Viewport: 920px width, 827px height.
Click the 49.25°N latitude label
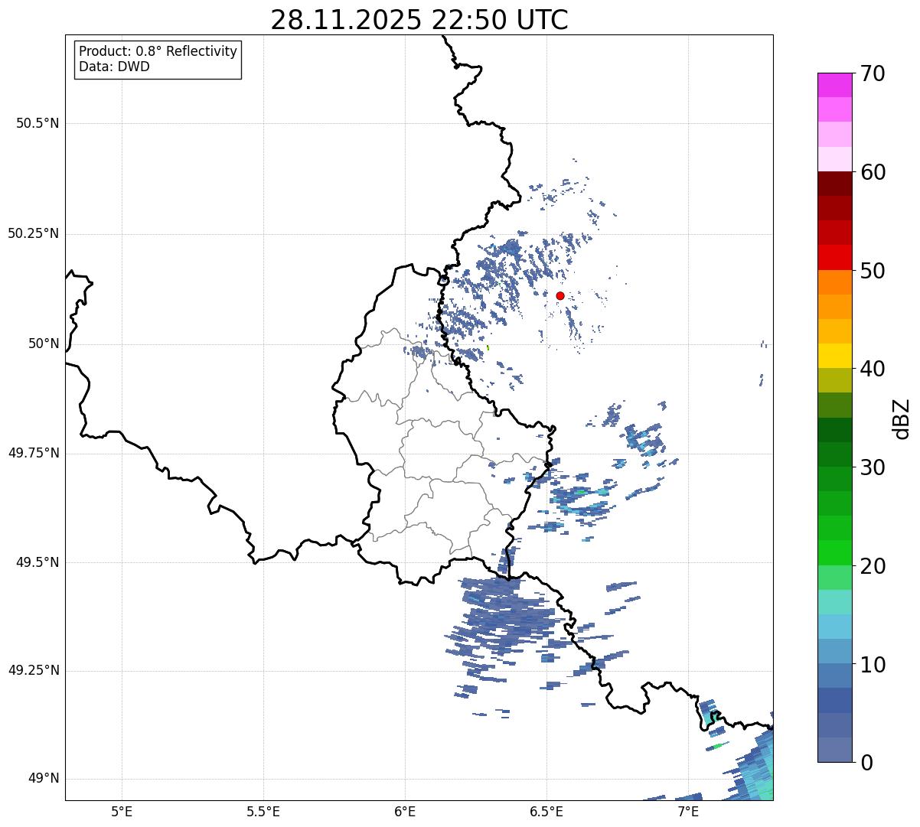coord(34,670)
